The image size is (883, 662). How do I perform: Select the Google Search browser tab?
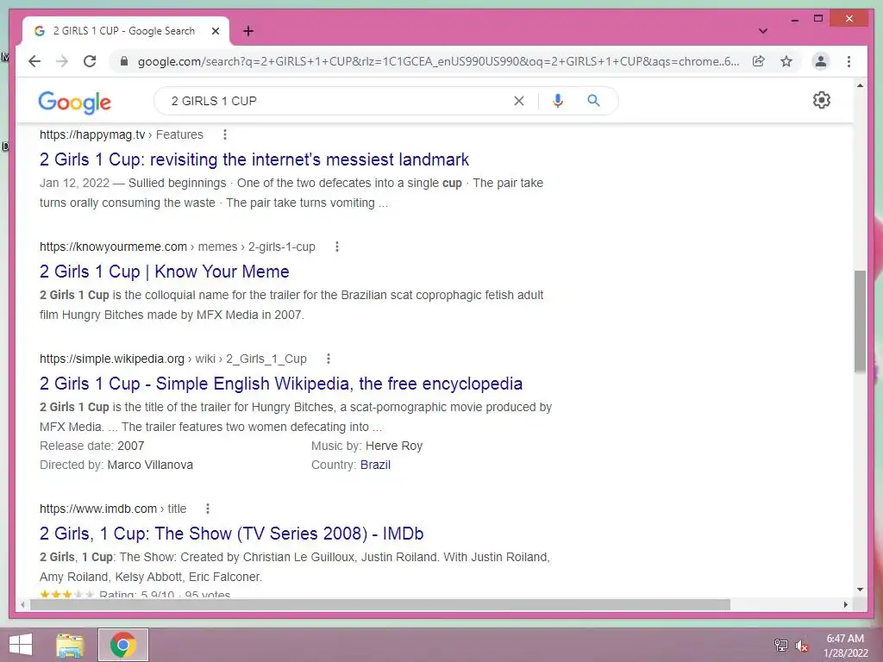click(x=126, y=31)
